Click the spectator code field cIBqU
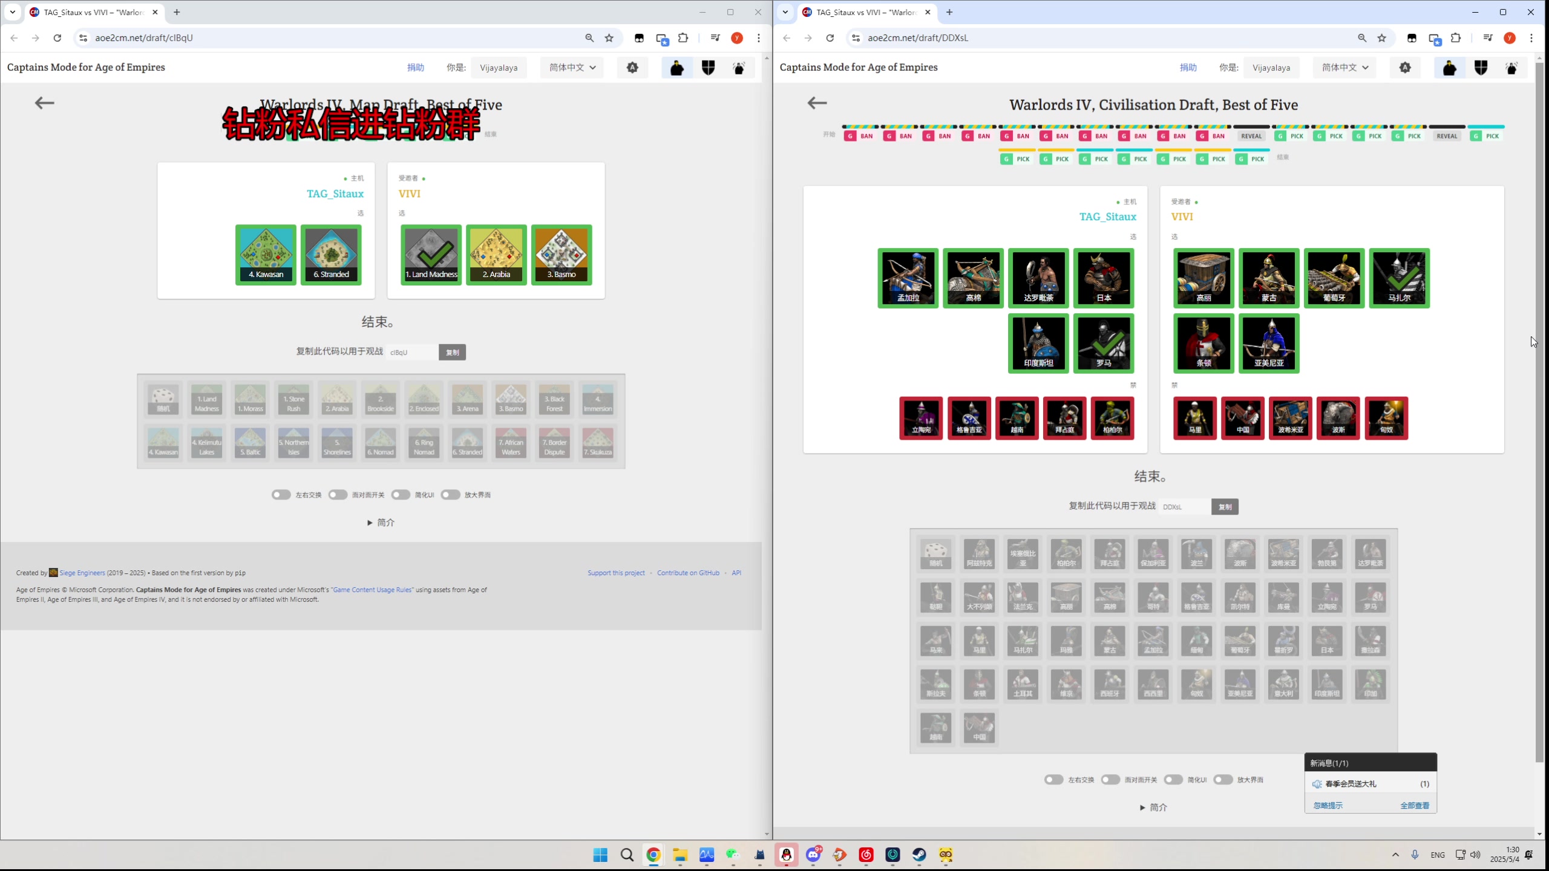 pyautogui.click(x=412, y=352)
